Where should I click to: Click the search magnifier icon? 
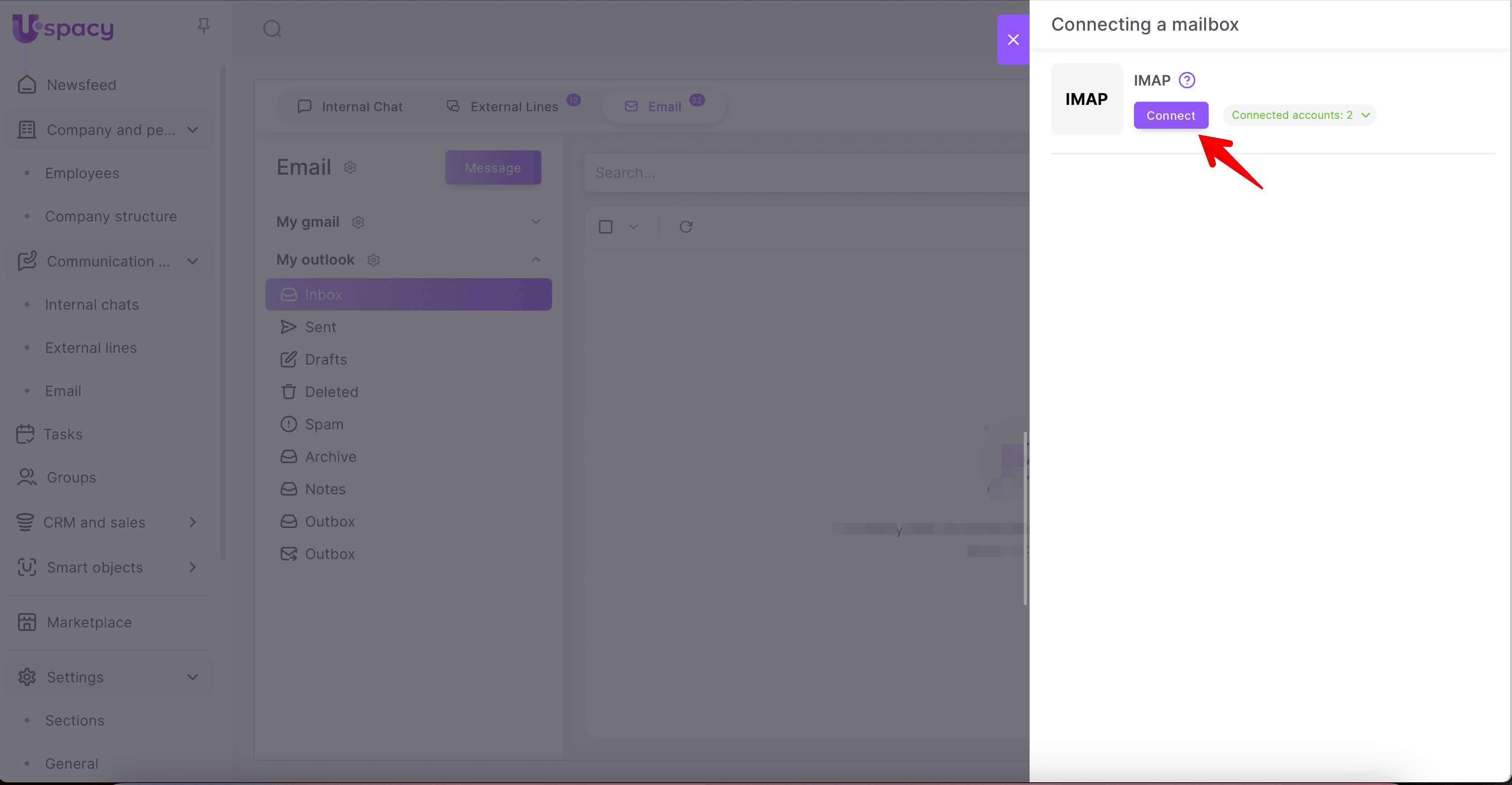[x=272, y=29]
